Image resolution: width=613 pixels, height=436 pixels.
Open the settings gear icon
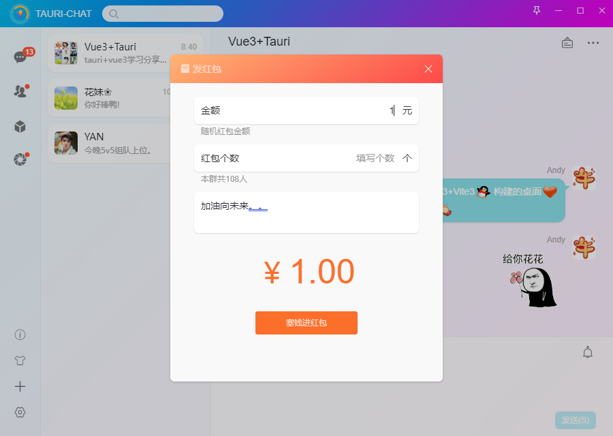pos(20,412)
